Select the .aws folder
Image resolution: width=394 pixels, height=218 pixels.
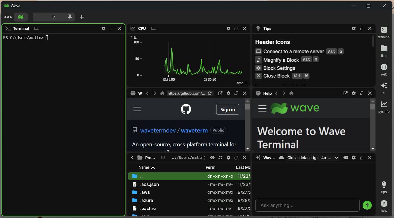(x=189, y=192)
